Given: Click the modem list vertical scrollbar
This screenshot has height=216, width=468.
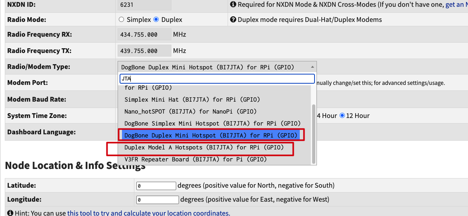Looking at the screenshot, I should (314, 134).
